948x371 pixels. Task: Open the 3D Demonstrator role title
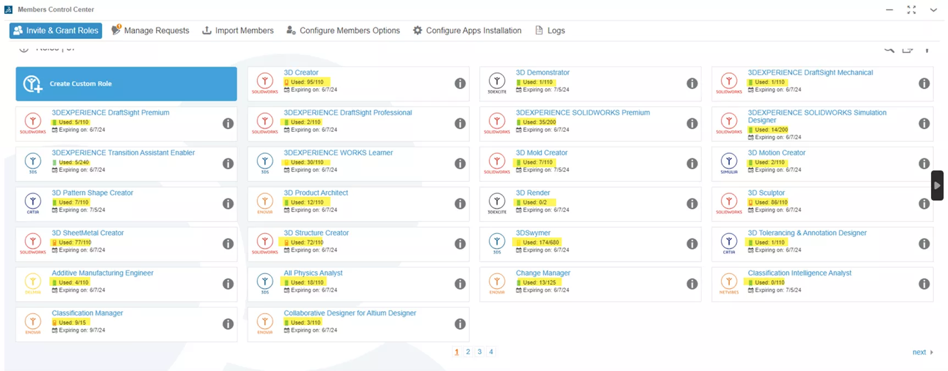pyautogui.click(x=542, y=73)
